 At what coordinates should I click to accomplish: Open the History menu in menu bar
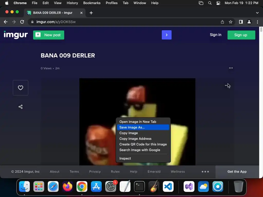pos(72,3)
